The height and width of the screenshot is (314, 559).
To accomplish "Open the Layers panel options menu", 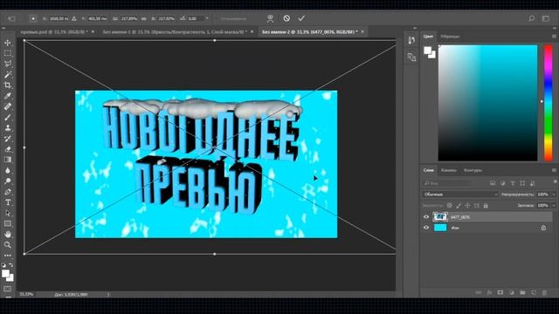I will click(554, 170).
